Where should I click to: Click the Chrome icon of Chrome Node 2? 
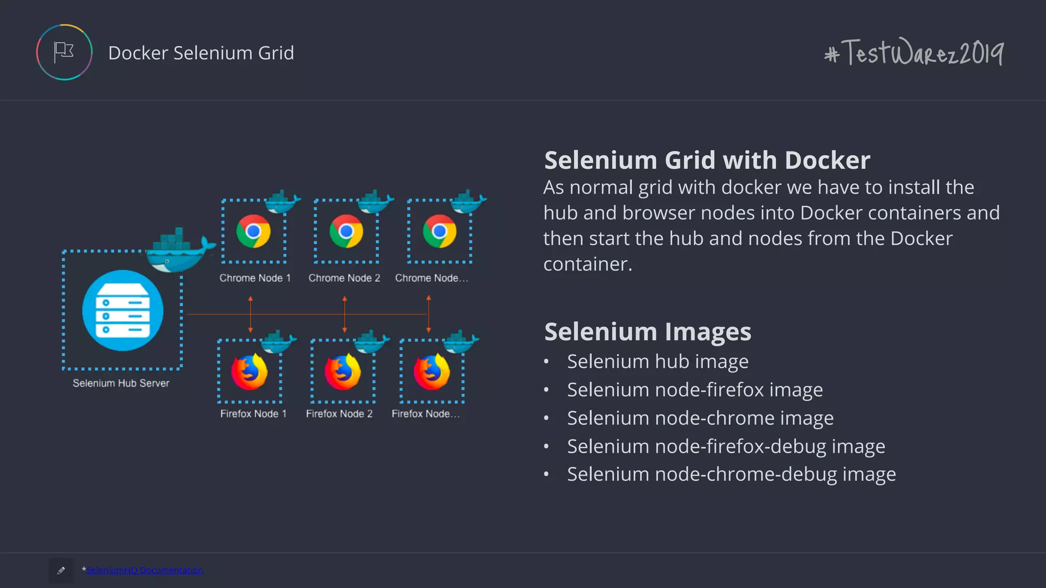coord(346,231)
